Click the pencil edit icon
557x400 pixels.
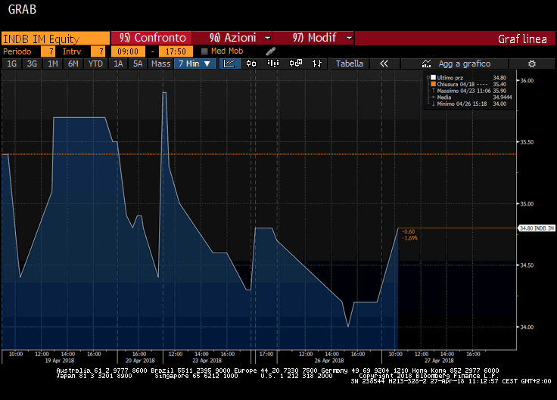pos(271,51)
